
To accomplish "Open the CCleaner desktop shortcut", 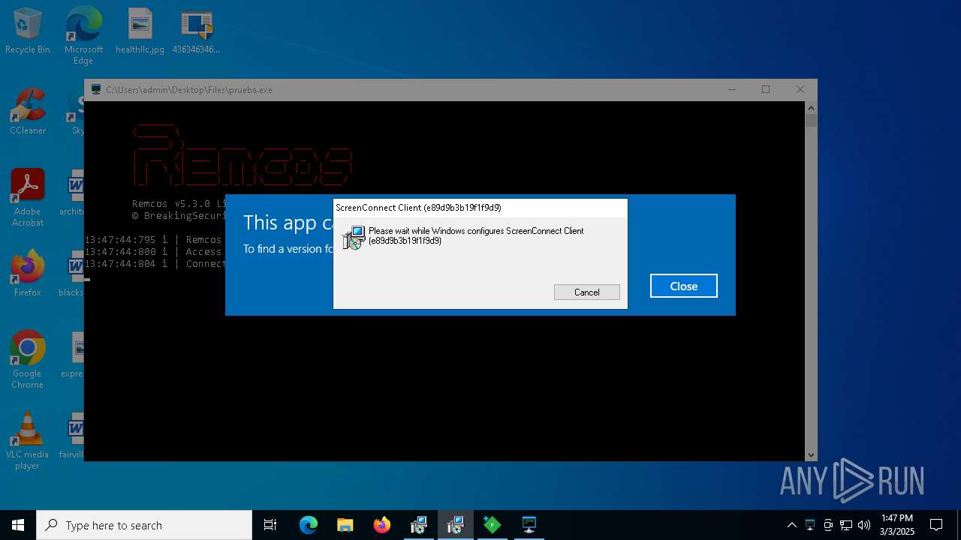I will click(28, 112).
